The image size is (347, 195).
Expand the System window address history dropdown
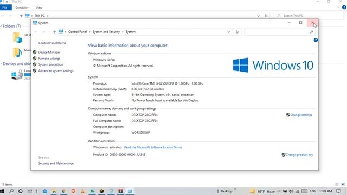coord(229,32)
